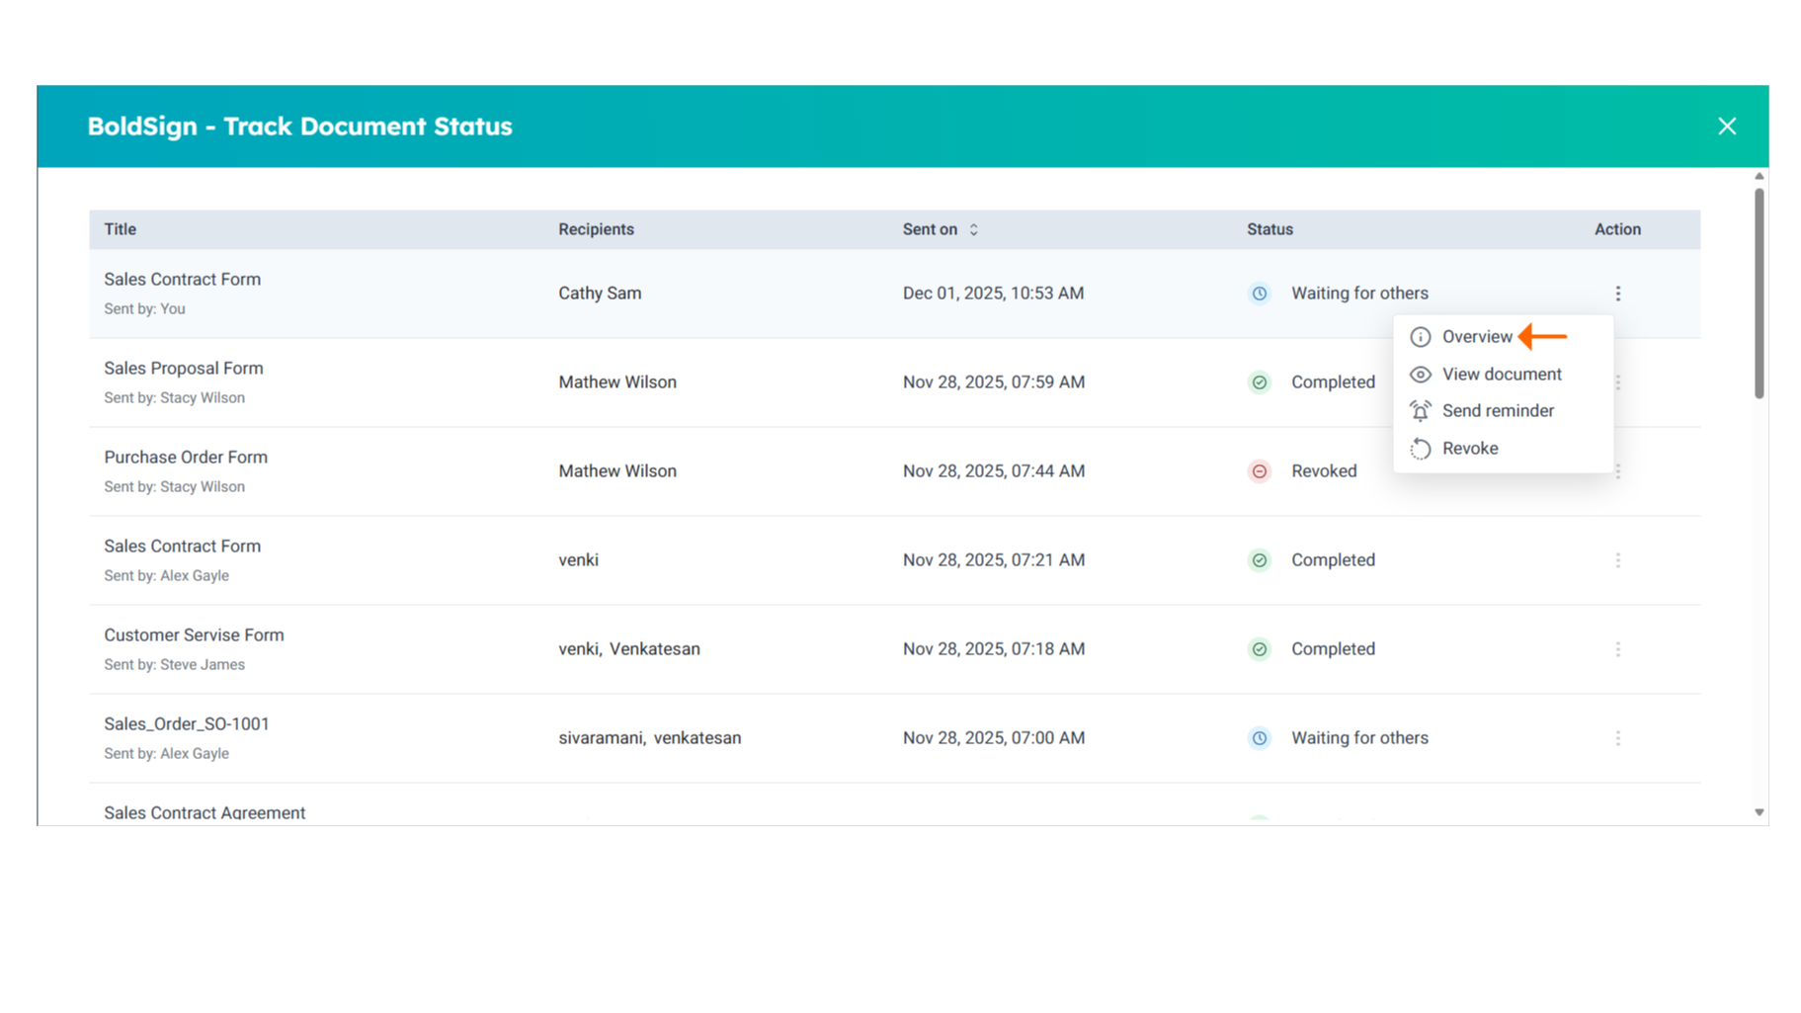Click the red Revoked status icon
The height and width of the screenshot is (1013, 1801).
point(1259,471)
